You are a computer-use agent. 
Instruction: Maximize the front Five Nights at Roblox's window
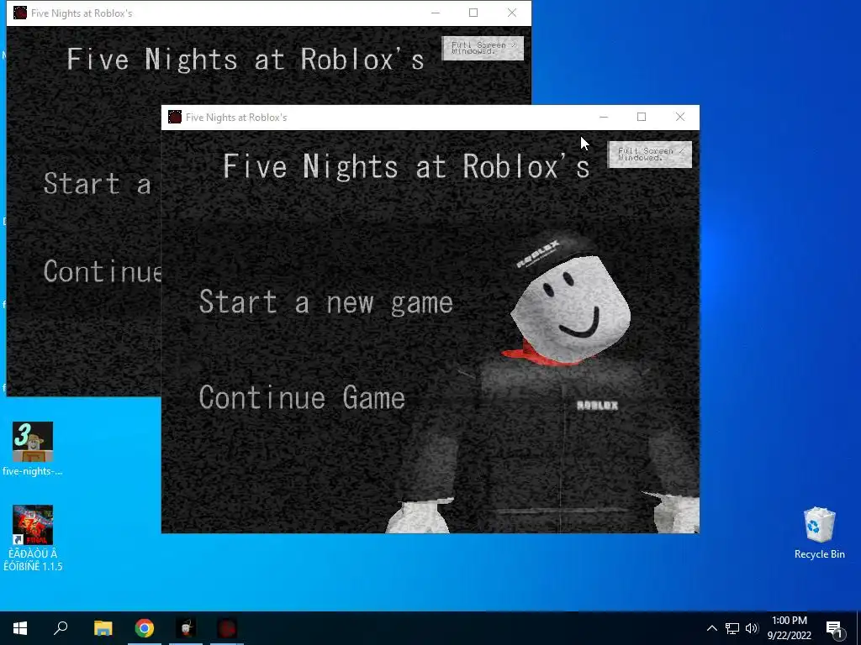[x=642, y=117]
